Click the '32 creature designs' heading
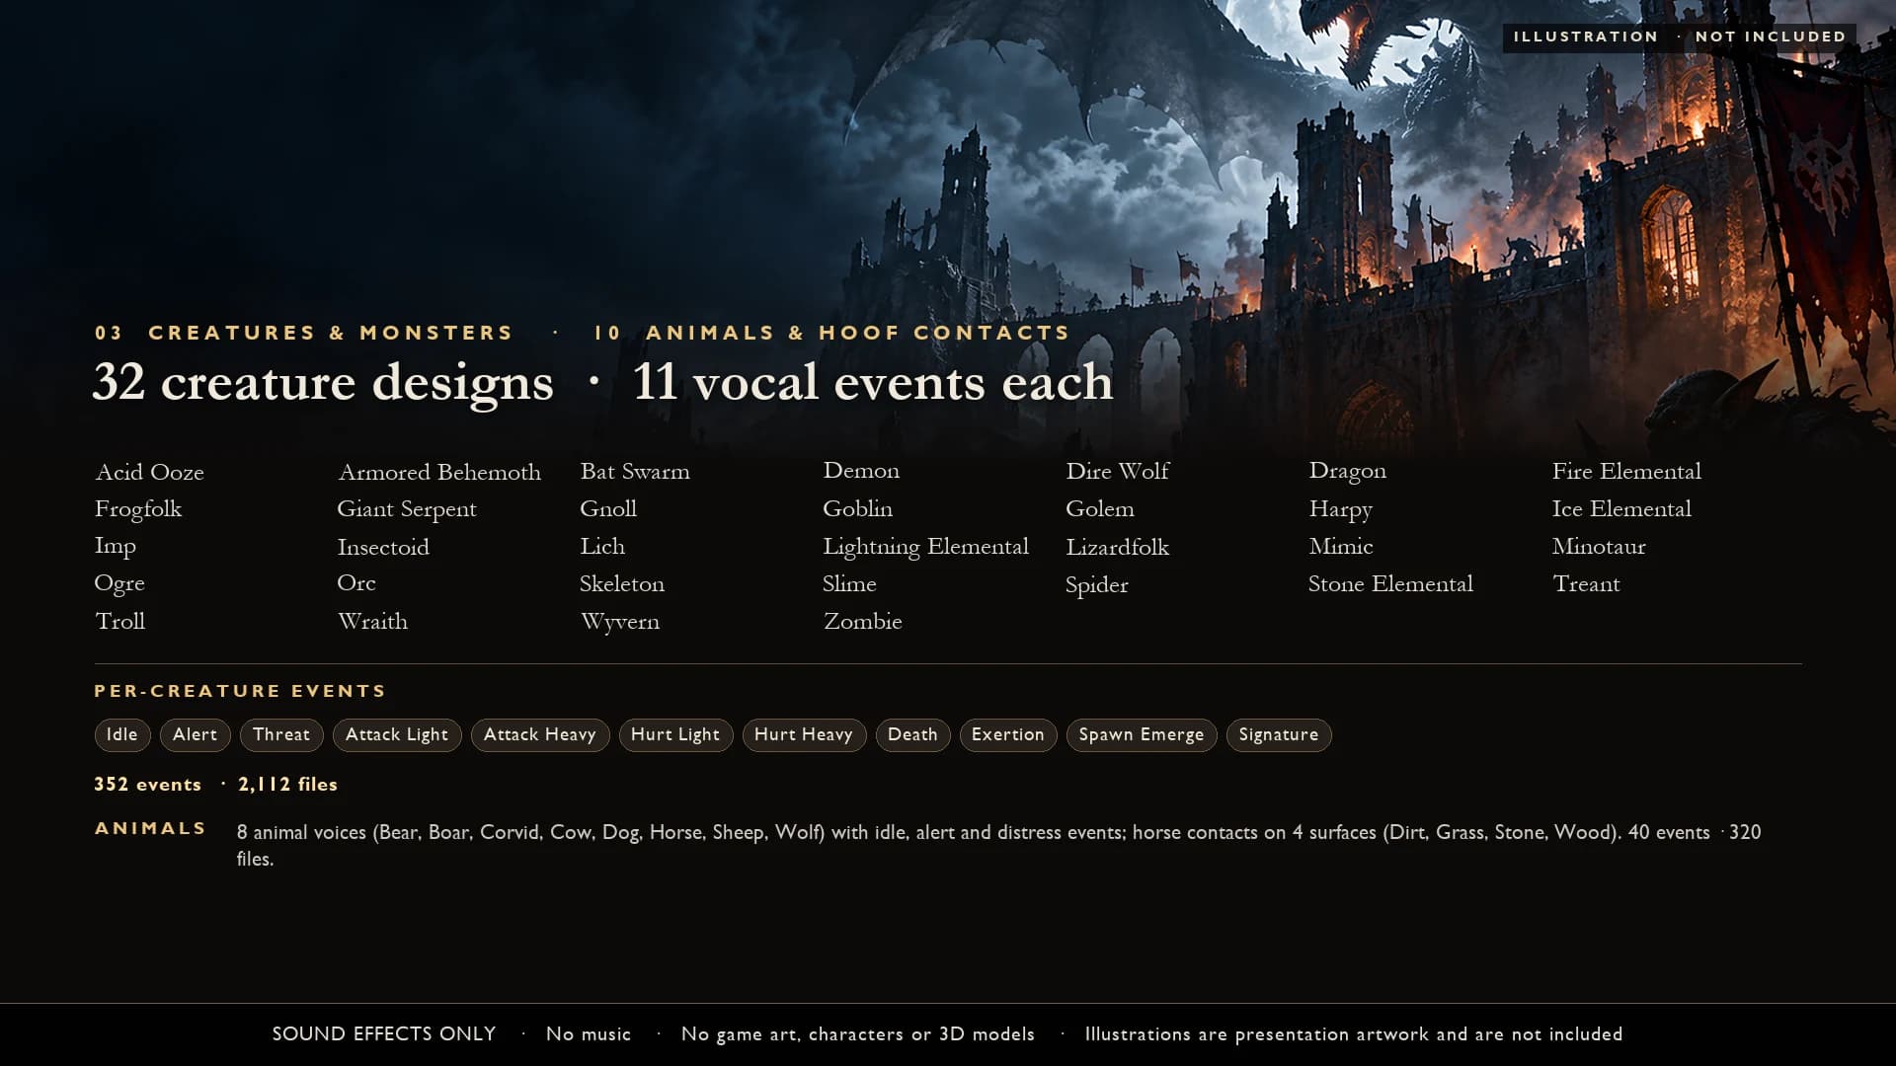The width and height of the screenshot is (1896, 1066). pyautogui.click(x=323, y=383)
